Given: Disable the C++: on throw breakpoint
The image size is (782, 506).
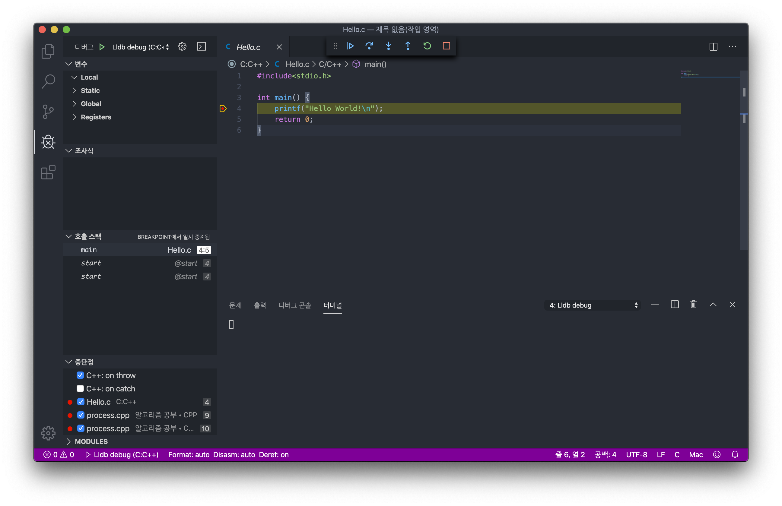Looking at the screenshot, I should click(x=80, y=375).
